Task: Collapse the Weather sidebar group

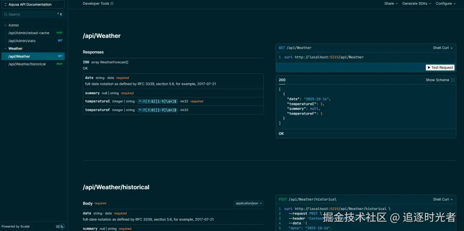Action: click(5, 48)
